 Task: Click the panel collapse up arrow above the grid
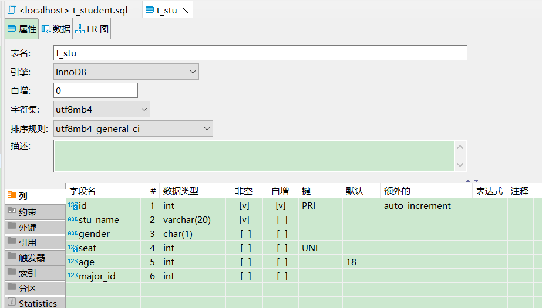coord(468,181)
